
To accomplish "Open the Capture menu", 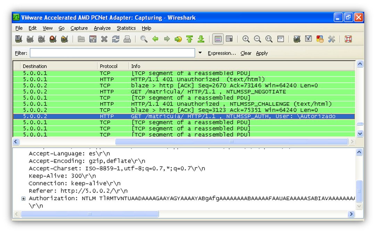I will click(x=79, y=28).
